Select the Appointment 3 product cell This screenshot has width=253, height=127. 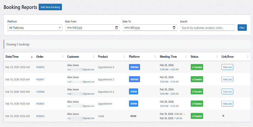click(106, 79)
